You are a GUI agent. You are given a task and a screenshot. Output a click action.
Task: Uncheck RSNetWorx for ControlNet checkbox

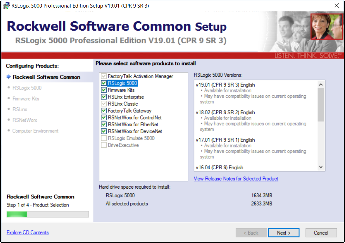click(x=103, y=117)
